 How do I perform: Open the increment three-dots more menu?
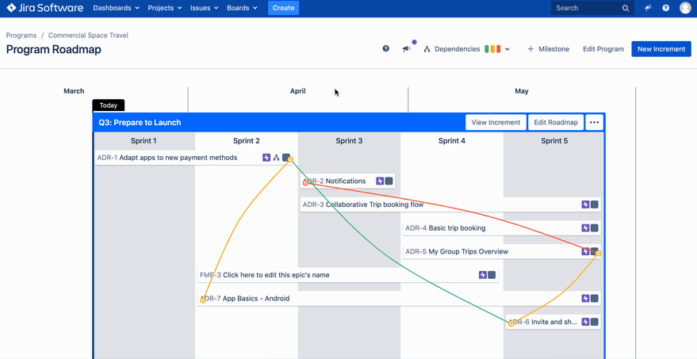[x=595, y=122]
